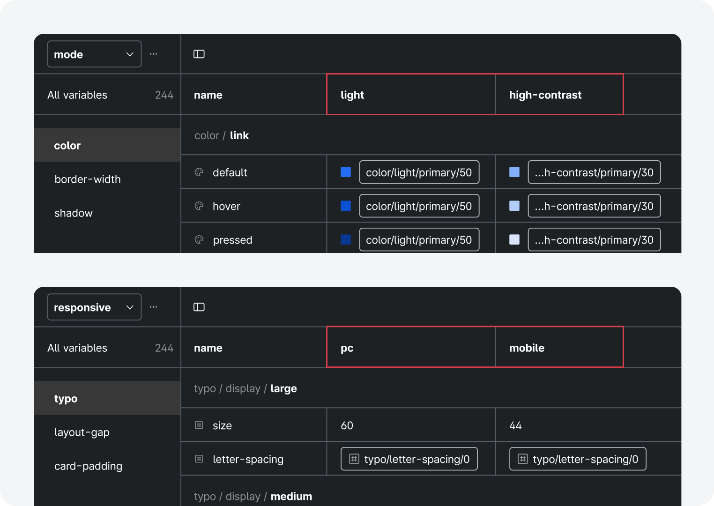The height and width of the screenshot is (506, 714).
Task: Click the number icon beside letter-spacing variable
Action: click(199, 459)
